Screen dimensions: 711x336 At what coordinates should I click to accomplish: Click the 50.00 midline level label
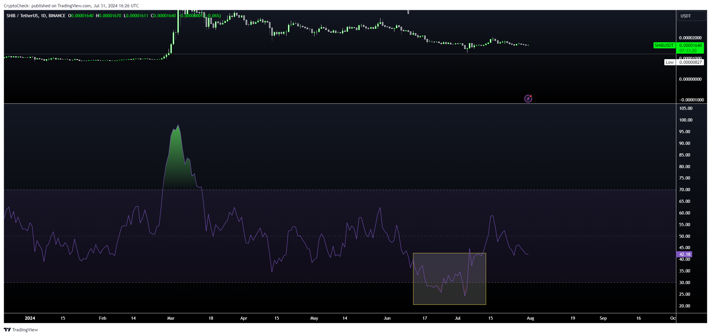684,236
